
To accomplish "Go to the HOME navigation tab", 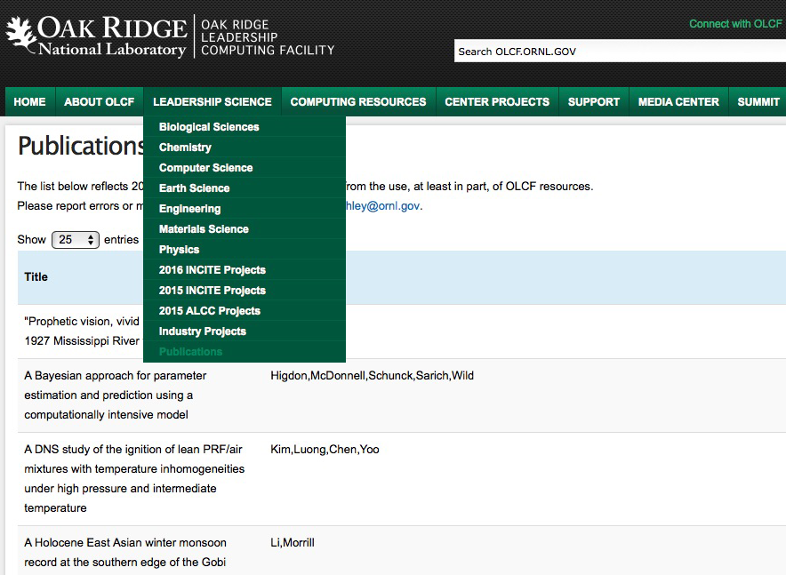I will 29,102.
